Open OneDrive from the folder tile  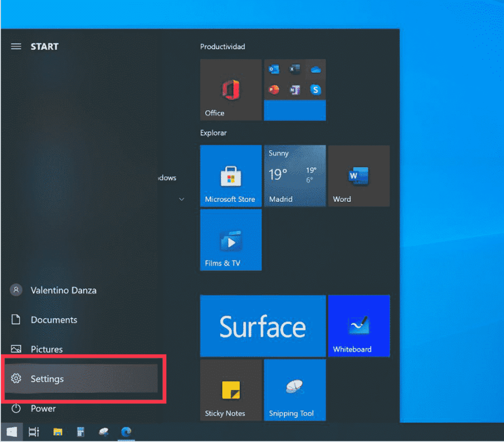pyautogui.click(x=315, y=69)
